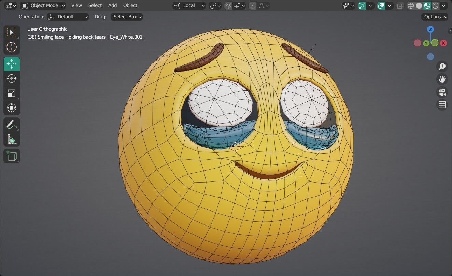Switch to Wireframe viewport shading
This screenshot has width=452, height=276.
[x=411, y=5]
